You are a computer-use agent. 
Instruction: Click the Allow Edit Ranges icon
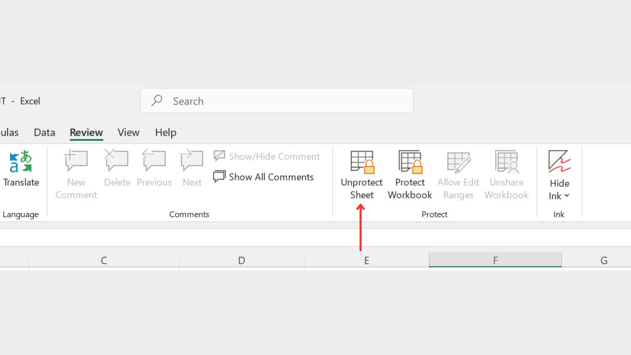(x=458, y=163)
